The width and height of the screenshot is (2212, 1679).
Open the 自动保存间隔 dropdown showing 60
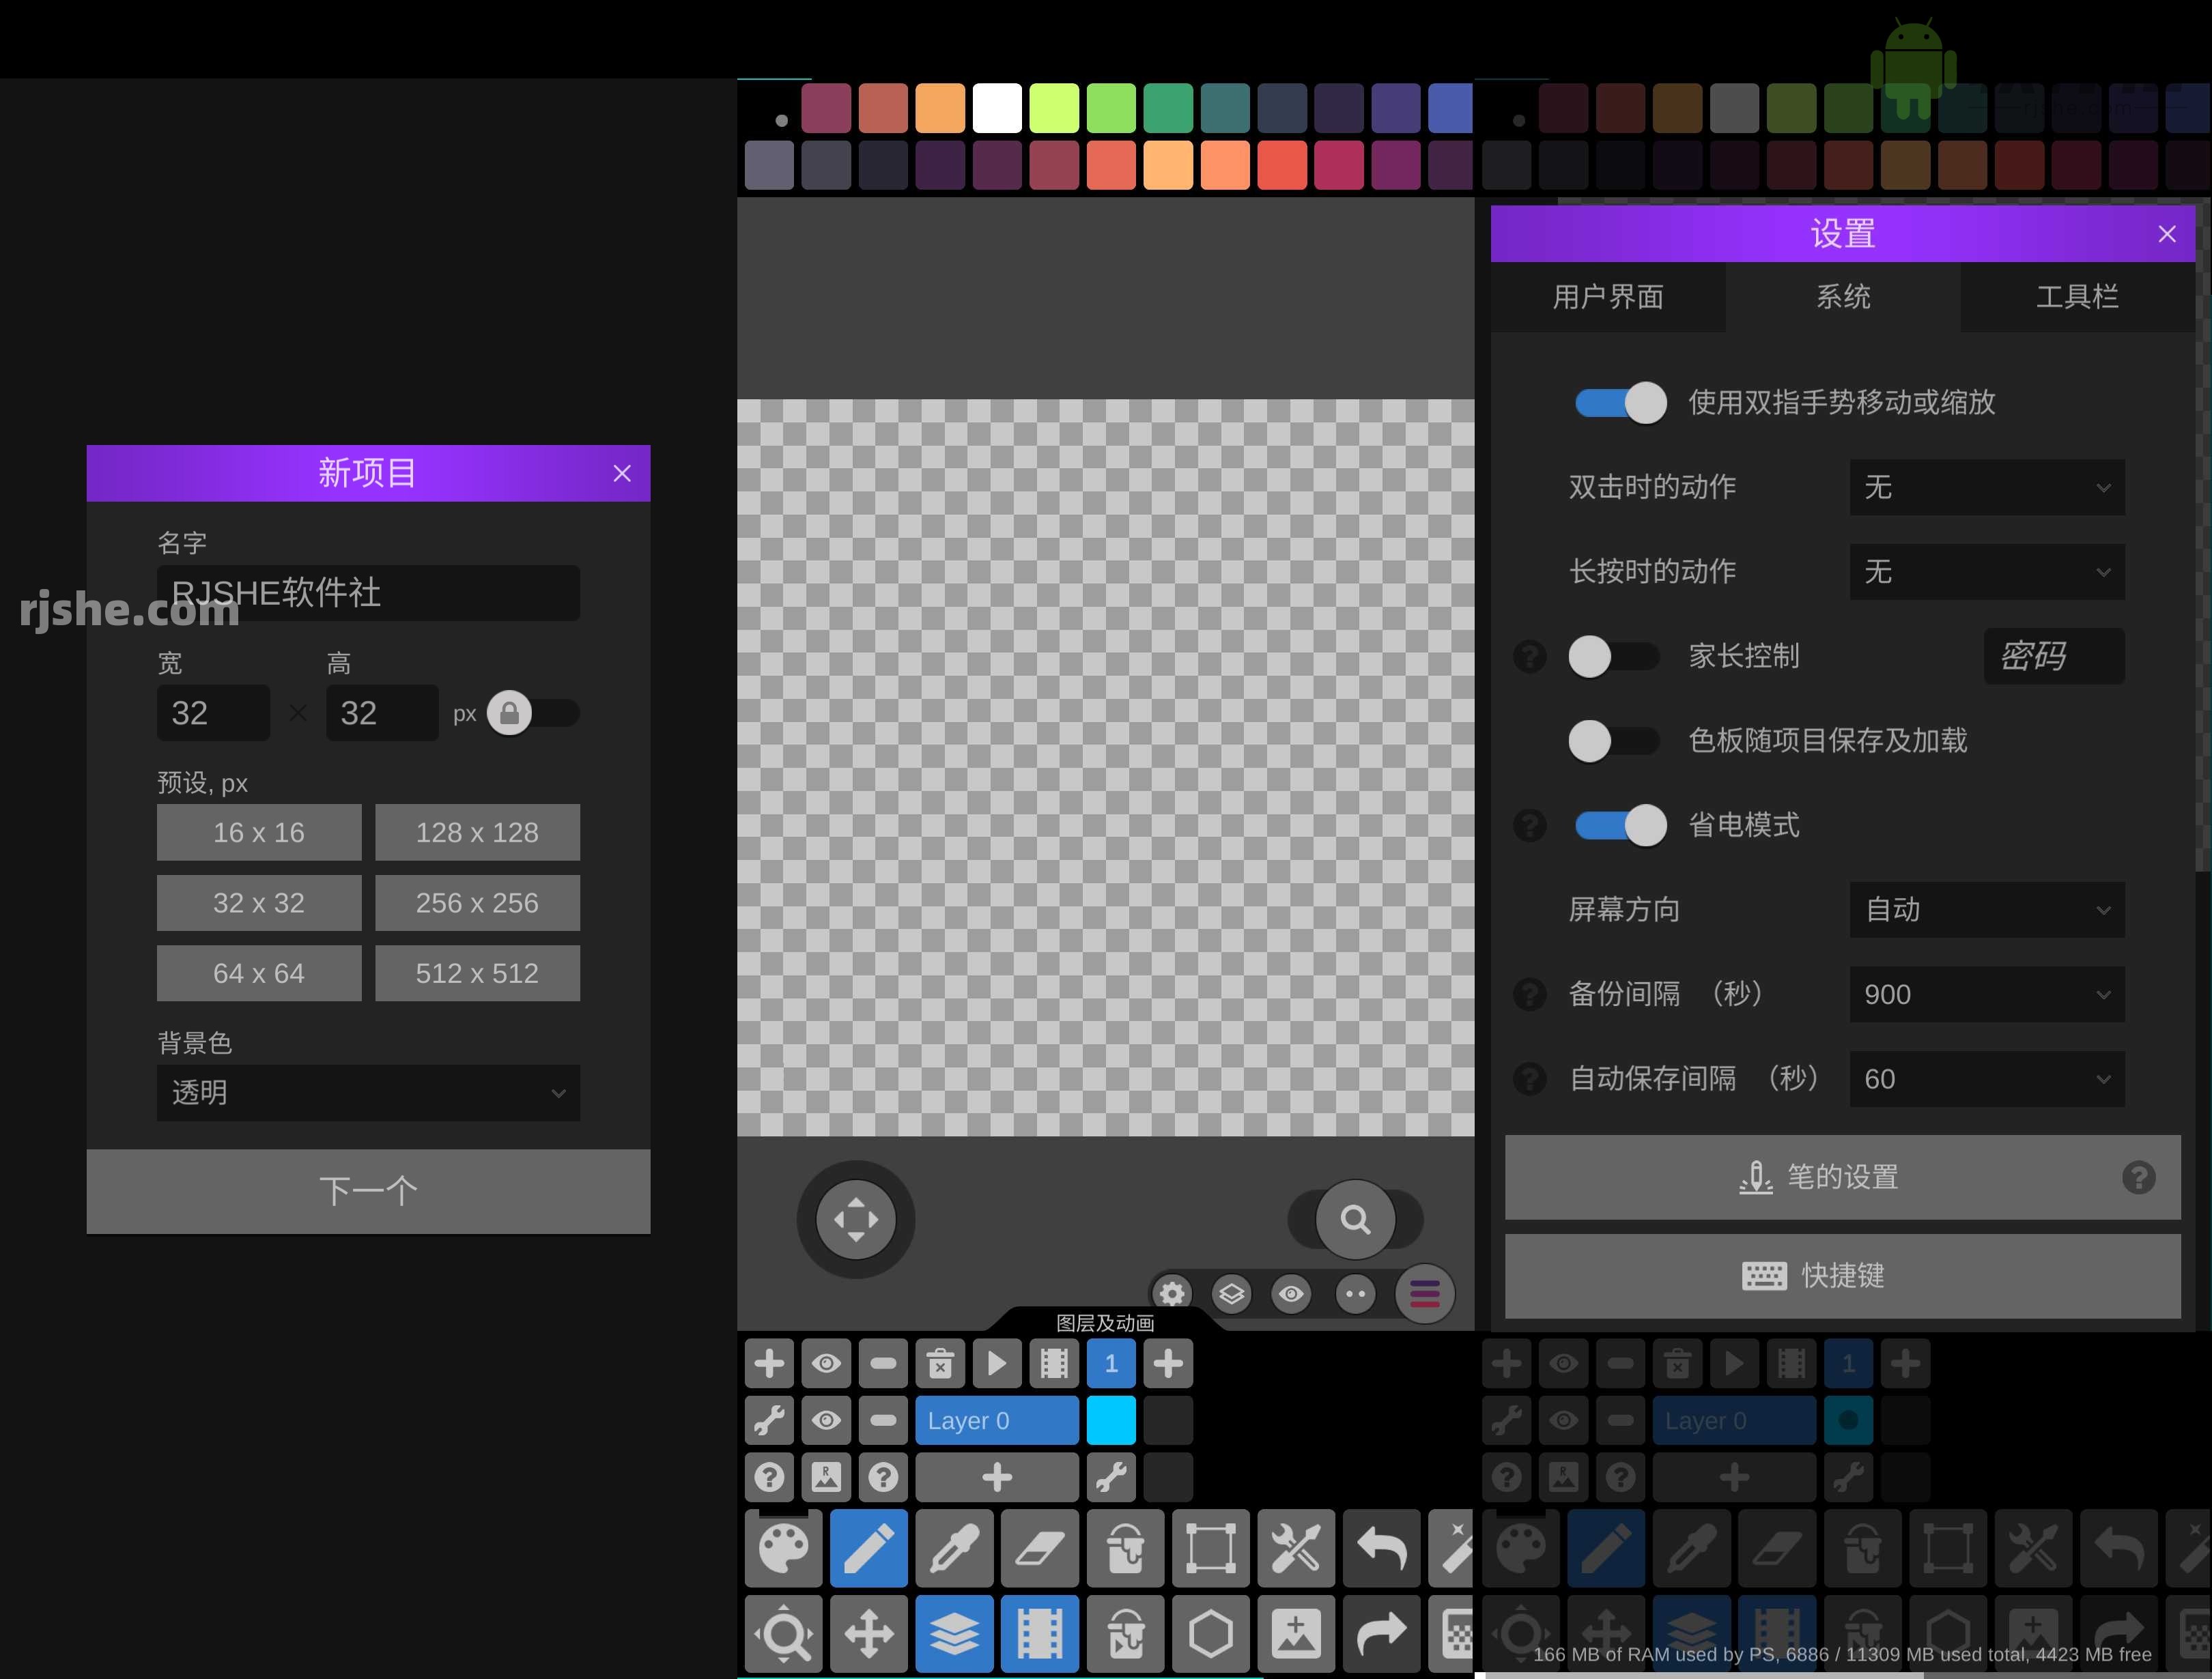click(1986, 1079)
